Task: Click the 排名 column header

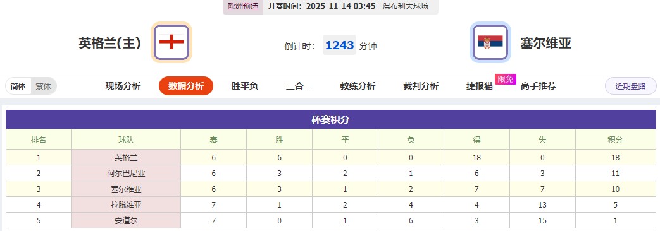Action: (x=39, y=140)
